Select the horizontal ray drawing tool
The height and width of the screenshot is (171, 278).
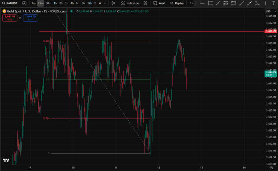(202, 3)
